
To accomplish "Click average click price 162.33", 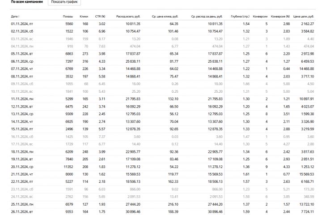I will point(173,181).
